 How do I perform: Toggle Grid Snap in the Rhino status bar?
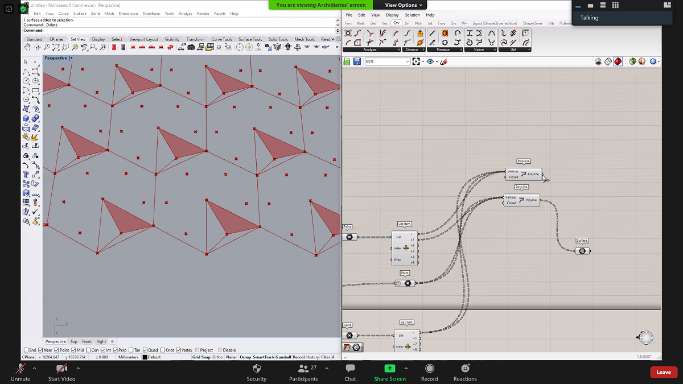201,357
